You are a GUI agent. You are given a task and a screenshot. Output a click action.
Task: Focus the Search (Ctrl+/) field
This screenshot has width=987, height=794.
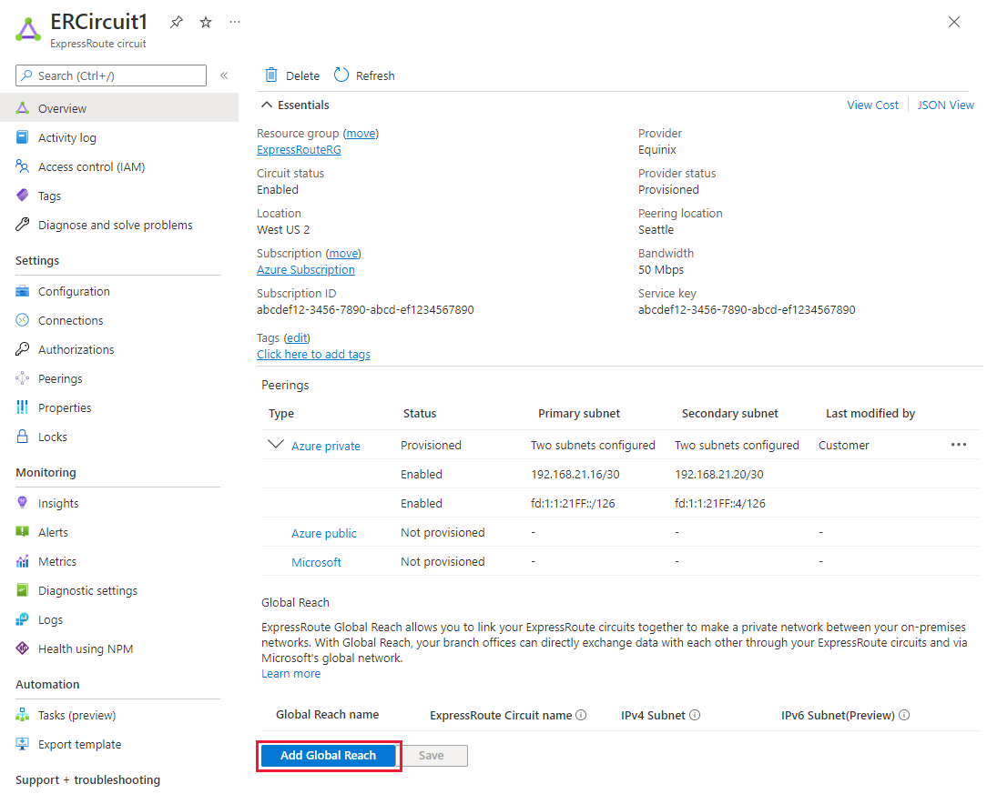[x=111, y=75]
